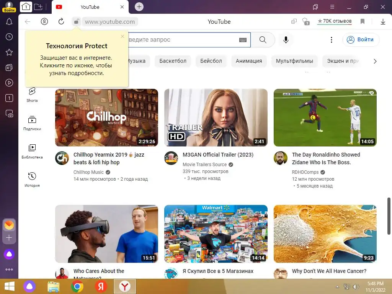Open the Windows Start button

(x=10, y=286)
